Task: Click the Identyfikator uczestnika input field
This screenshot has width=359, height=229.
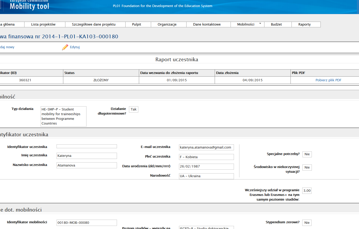Action: tap(87, 146)
